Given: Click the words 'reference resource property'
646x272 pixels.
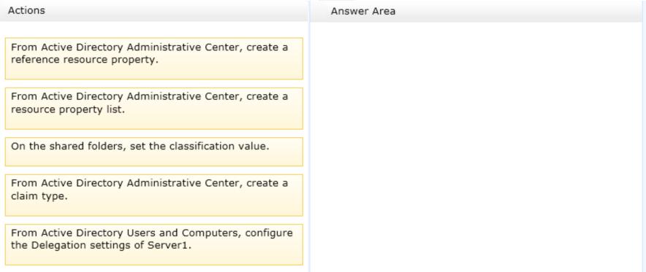Looking at the screenshot, I should 83,60.
